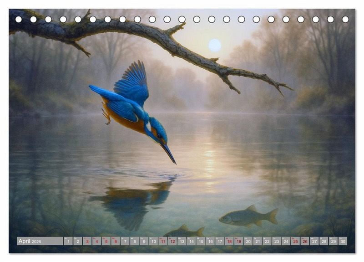Choose the red day 4 cell
Screen dimensions: 364x262
point(97,241)
